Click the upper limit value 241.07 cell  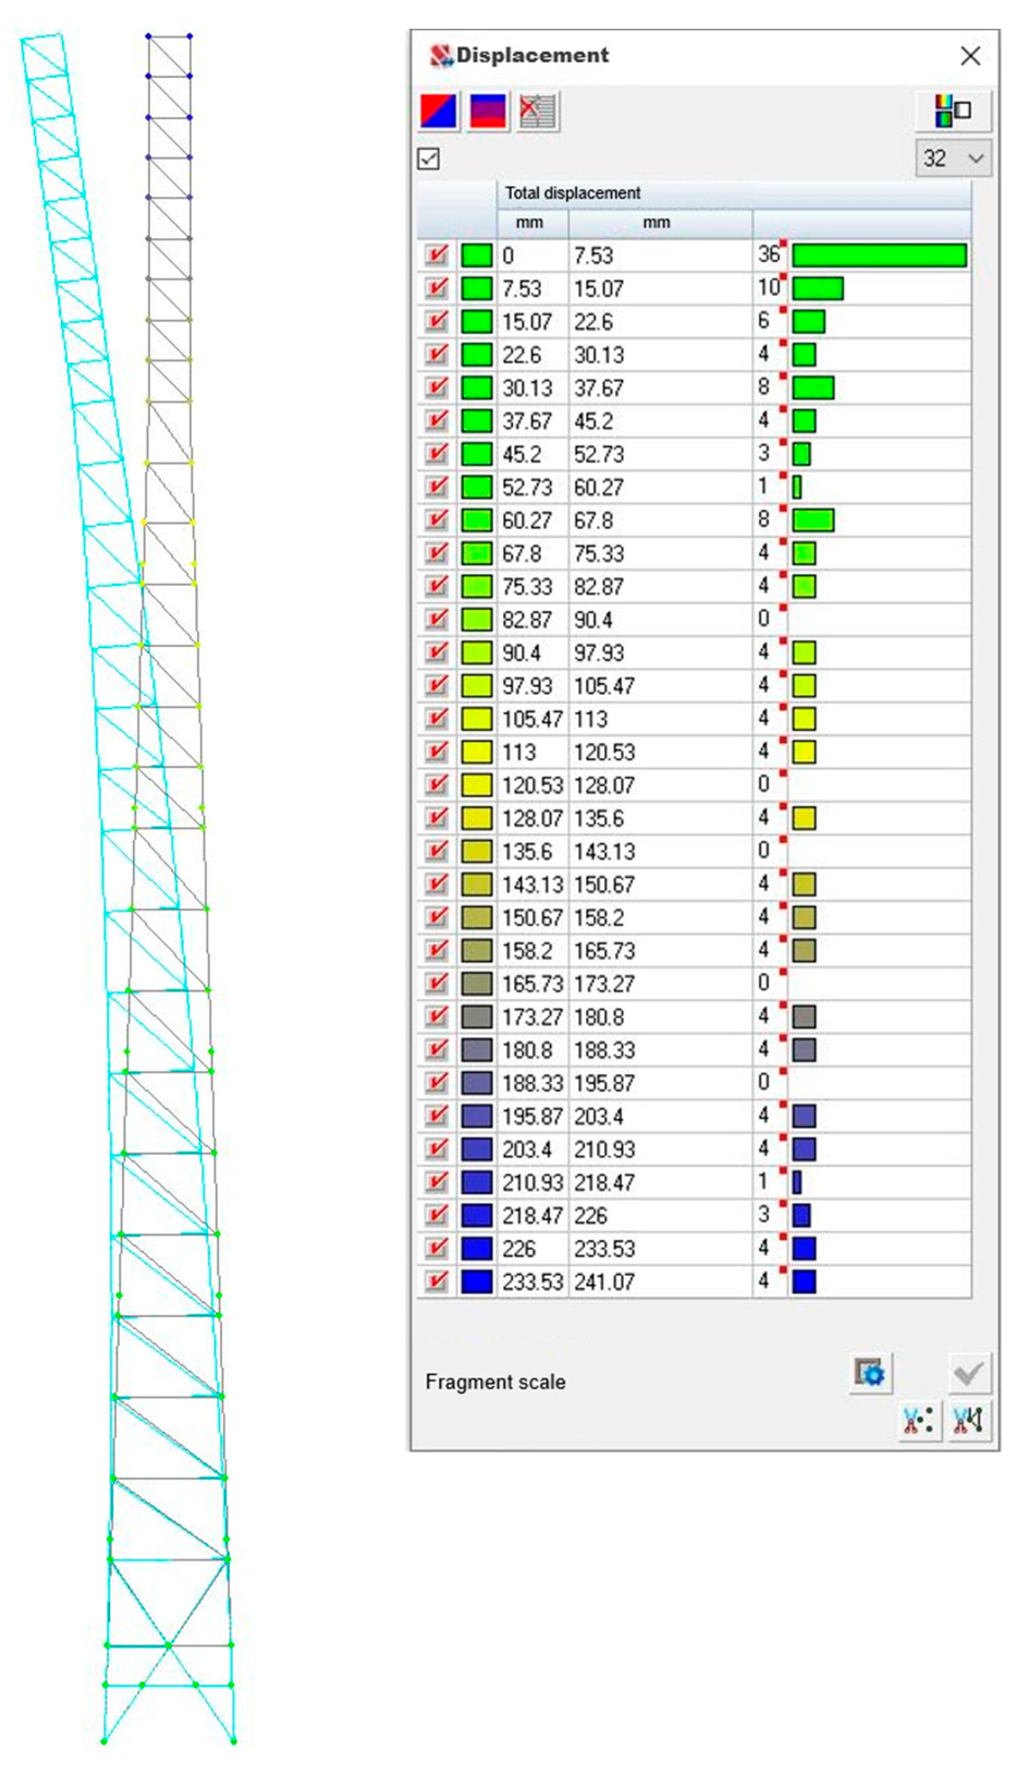tap(605, 1282)
